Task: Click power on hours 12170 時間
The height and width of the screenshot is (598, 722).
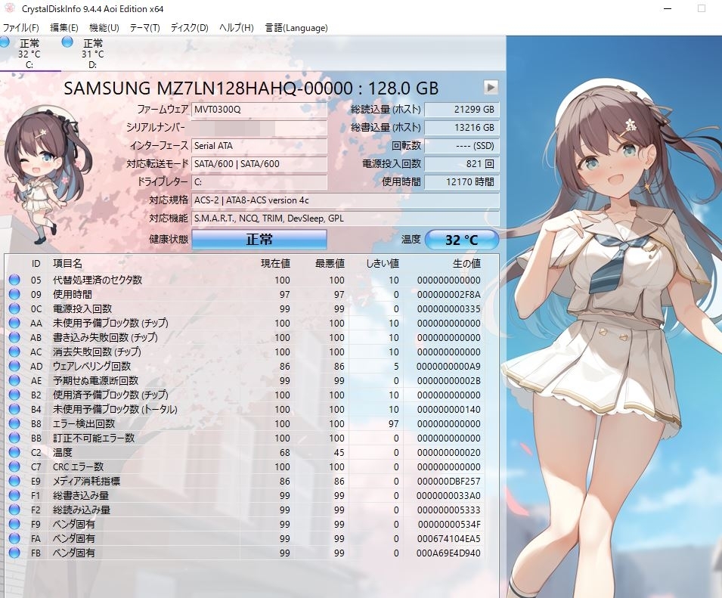Action: (x=462, y=182)
